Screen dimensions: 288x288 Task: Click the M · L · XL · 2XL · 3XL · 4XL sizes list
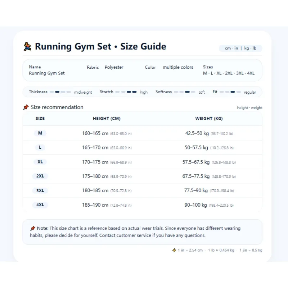tap(229, 73)
